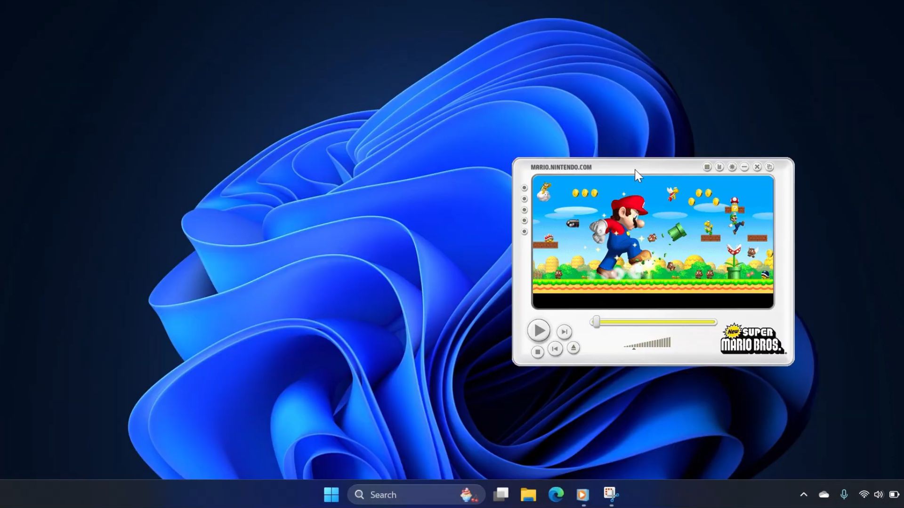Open File Explorer from the taskbar
Image resolution: width=904 pixels, height=508 pixels.
[528, 494]
